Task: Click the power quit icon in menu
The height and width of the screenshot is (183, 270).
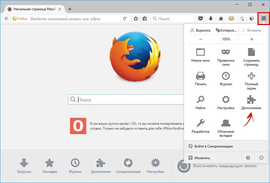Action: click(261, 158)
